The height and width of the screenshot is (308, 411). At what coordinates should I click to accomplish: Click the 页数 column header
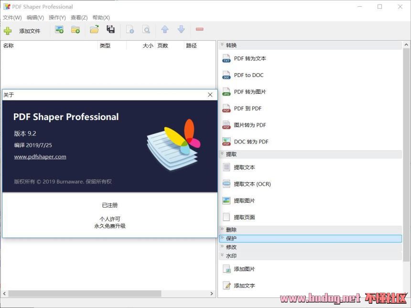[x=169, y=45]
